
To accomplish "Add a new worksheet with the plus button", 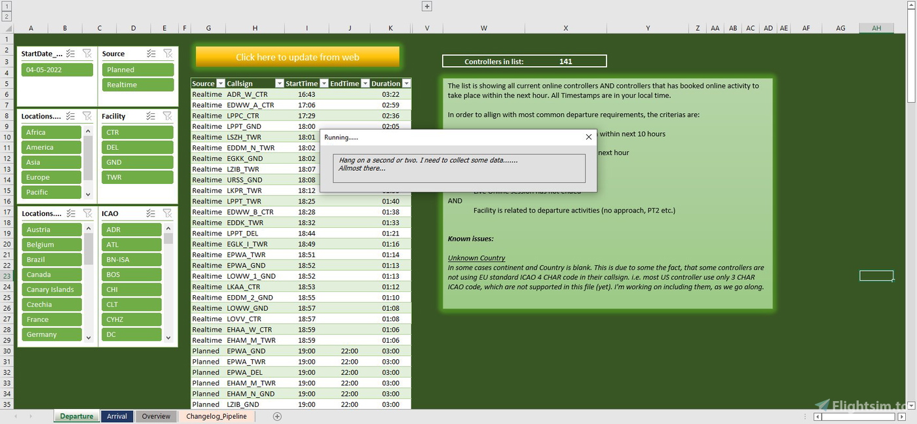I will pyautogui.click(x=276, y=416).
